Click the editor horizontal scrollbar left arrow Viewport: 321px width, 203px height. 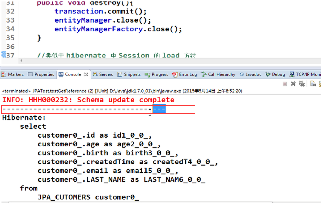tap(21, 61)
